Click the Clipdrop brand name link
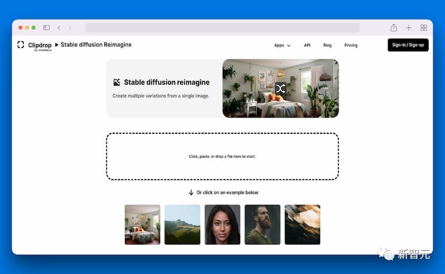This screenshot has height=274, width=445. [x=40, y=45]
